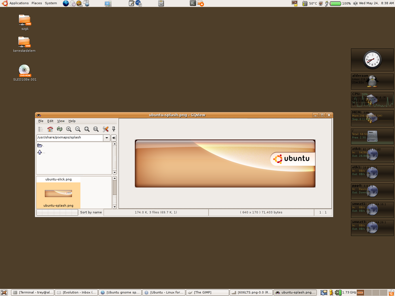This screenshot has height=296, width=395.
Task: Click the path tab-completion arrow button
Action: [114, 138]
